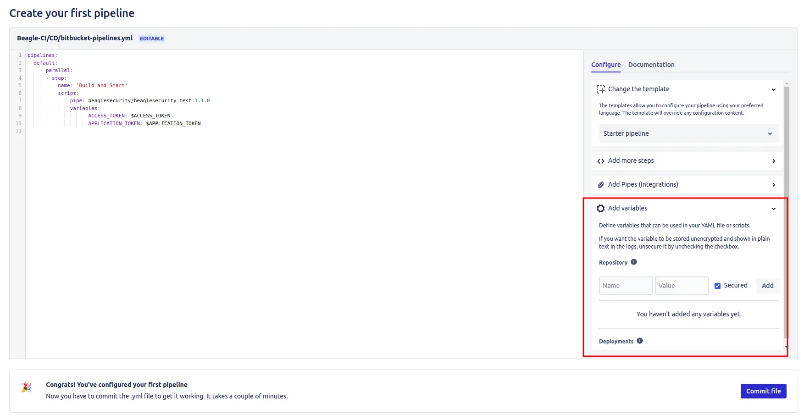The width and height of the screenshot is (804, 420).
Task: Click 'You haven't added any variables yet' text
Action: pyautogui.click(x=689, y=314)
